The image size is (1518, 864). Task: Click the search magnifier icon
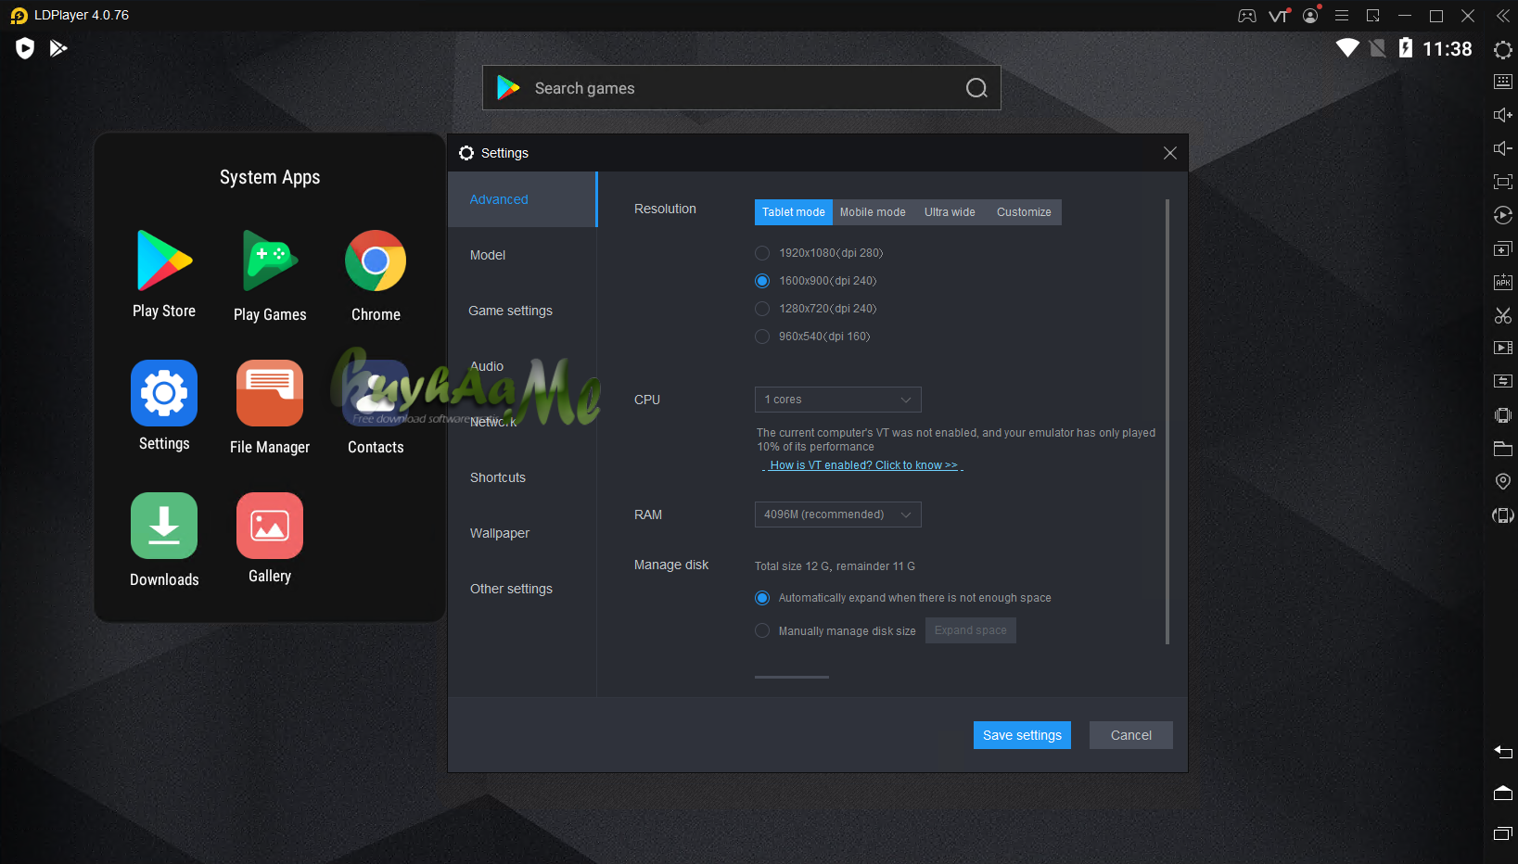976,88
